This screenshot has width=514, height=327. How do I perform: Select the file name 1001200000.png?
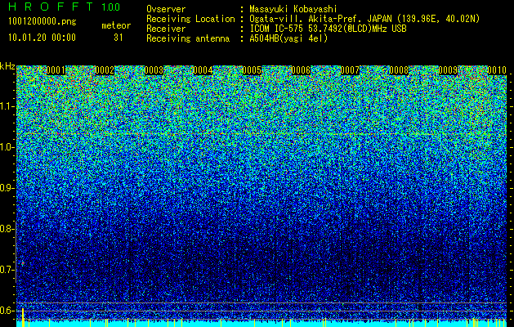(42, 21)
